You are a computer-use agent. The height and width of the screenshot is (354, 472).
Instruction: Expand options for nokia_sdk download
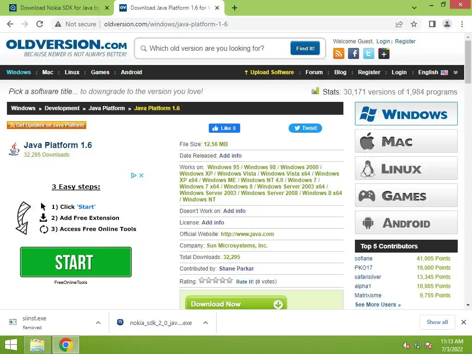click(x=206, y=323)
